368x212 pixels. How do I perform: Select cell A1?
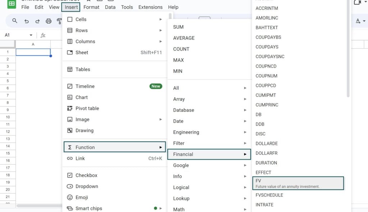33,52
